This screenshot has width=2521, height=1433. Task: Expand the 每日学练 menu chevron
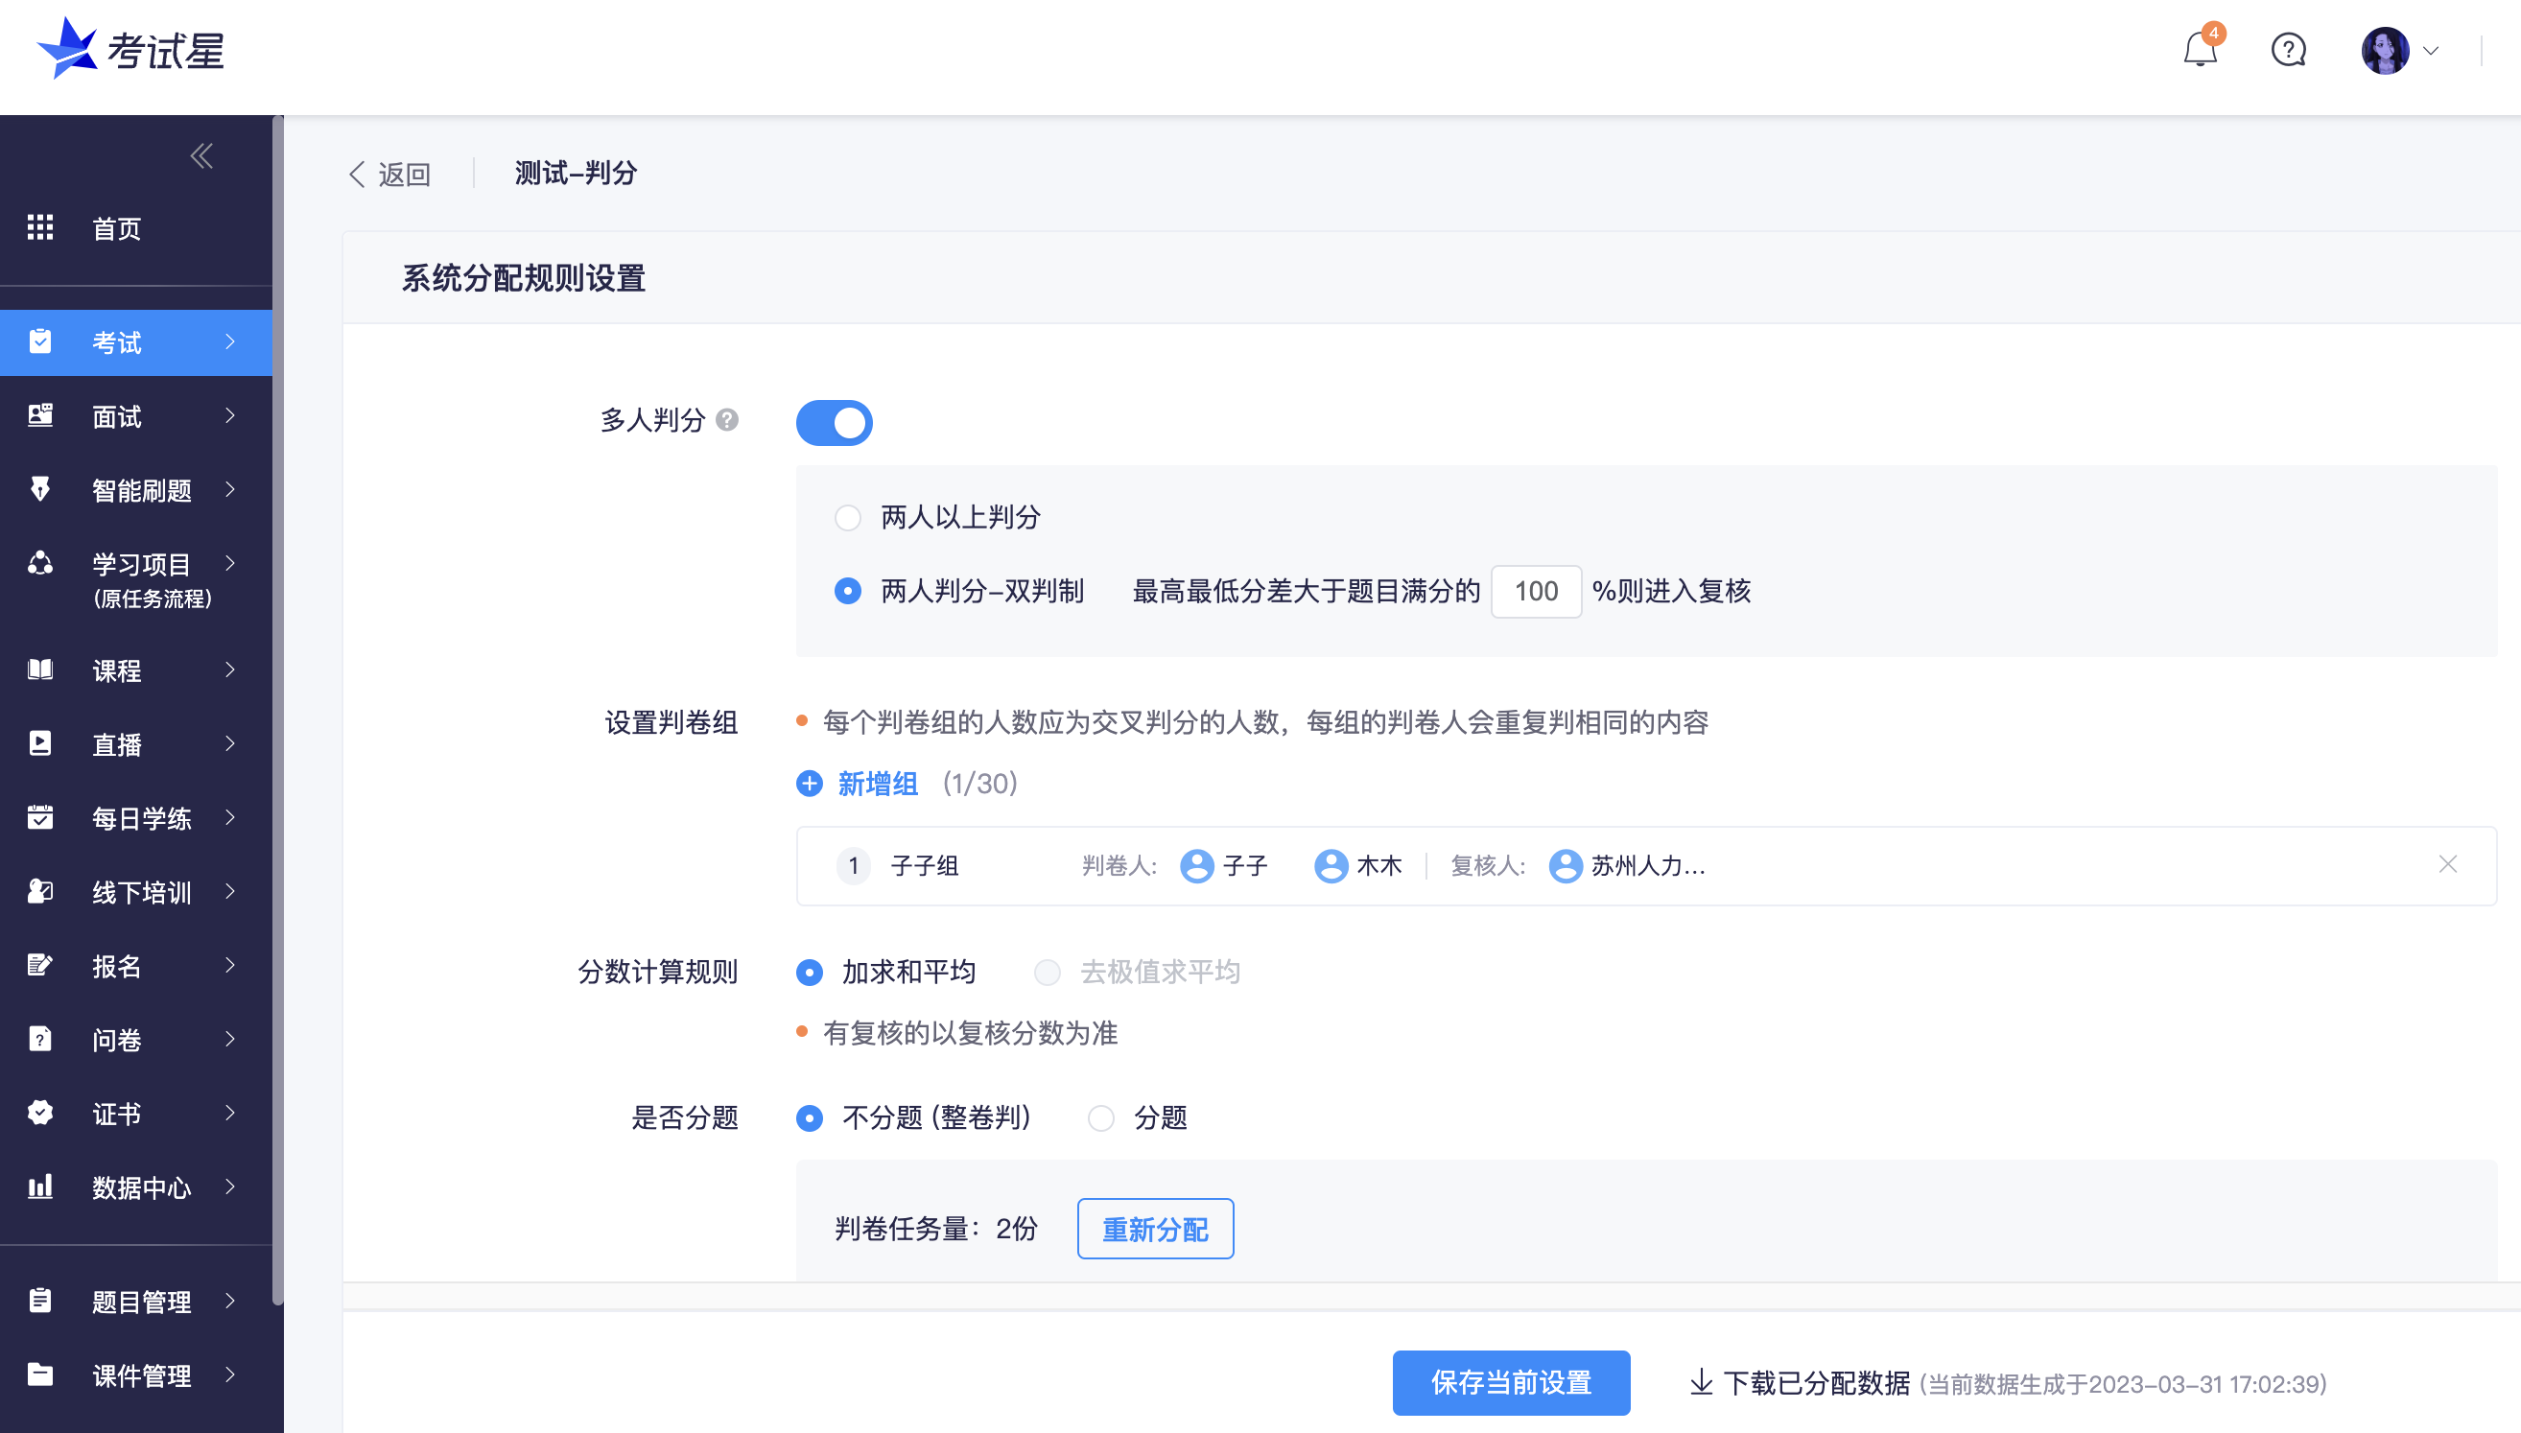click(230, 817)
